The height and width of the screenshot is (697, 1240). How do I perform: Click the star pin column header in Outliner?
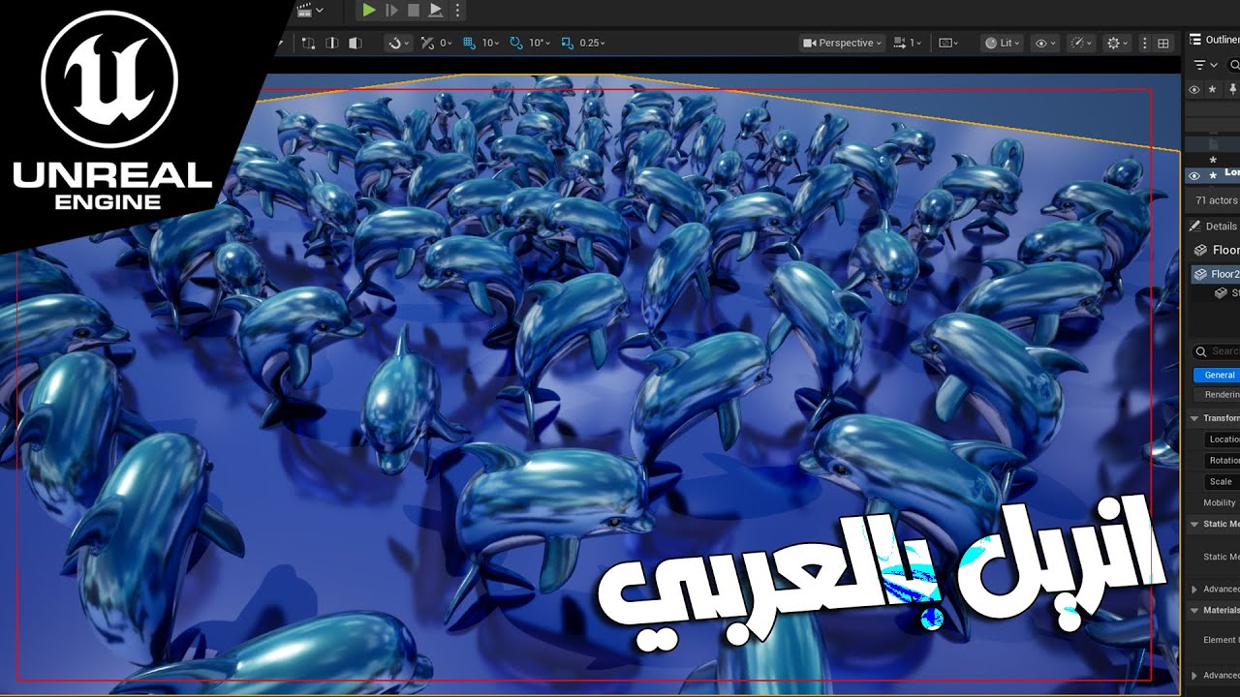click(x=1212, y=89)
